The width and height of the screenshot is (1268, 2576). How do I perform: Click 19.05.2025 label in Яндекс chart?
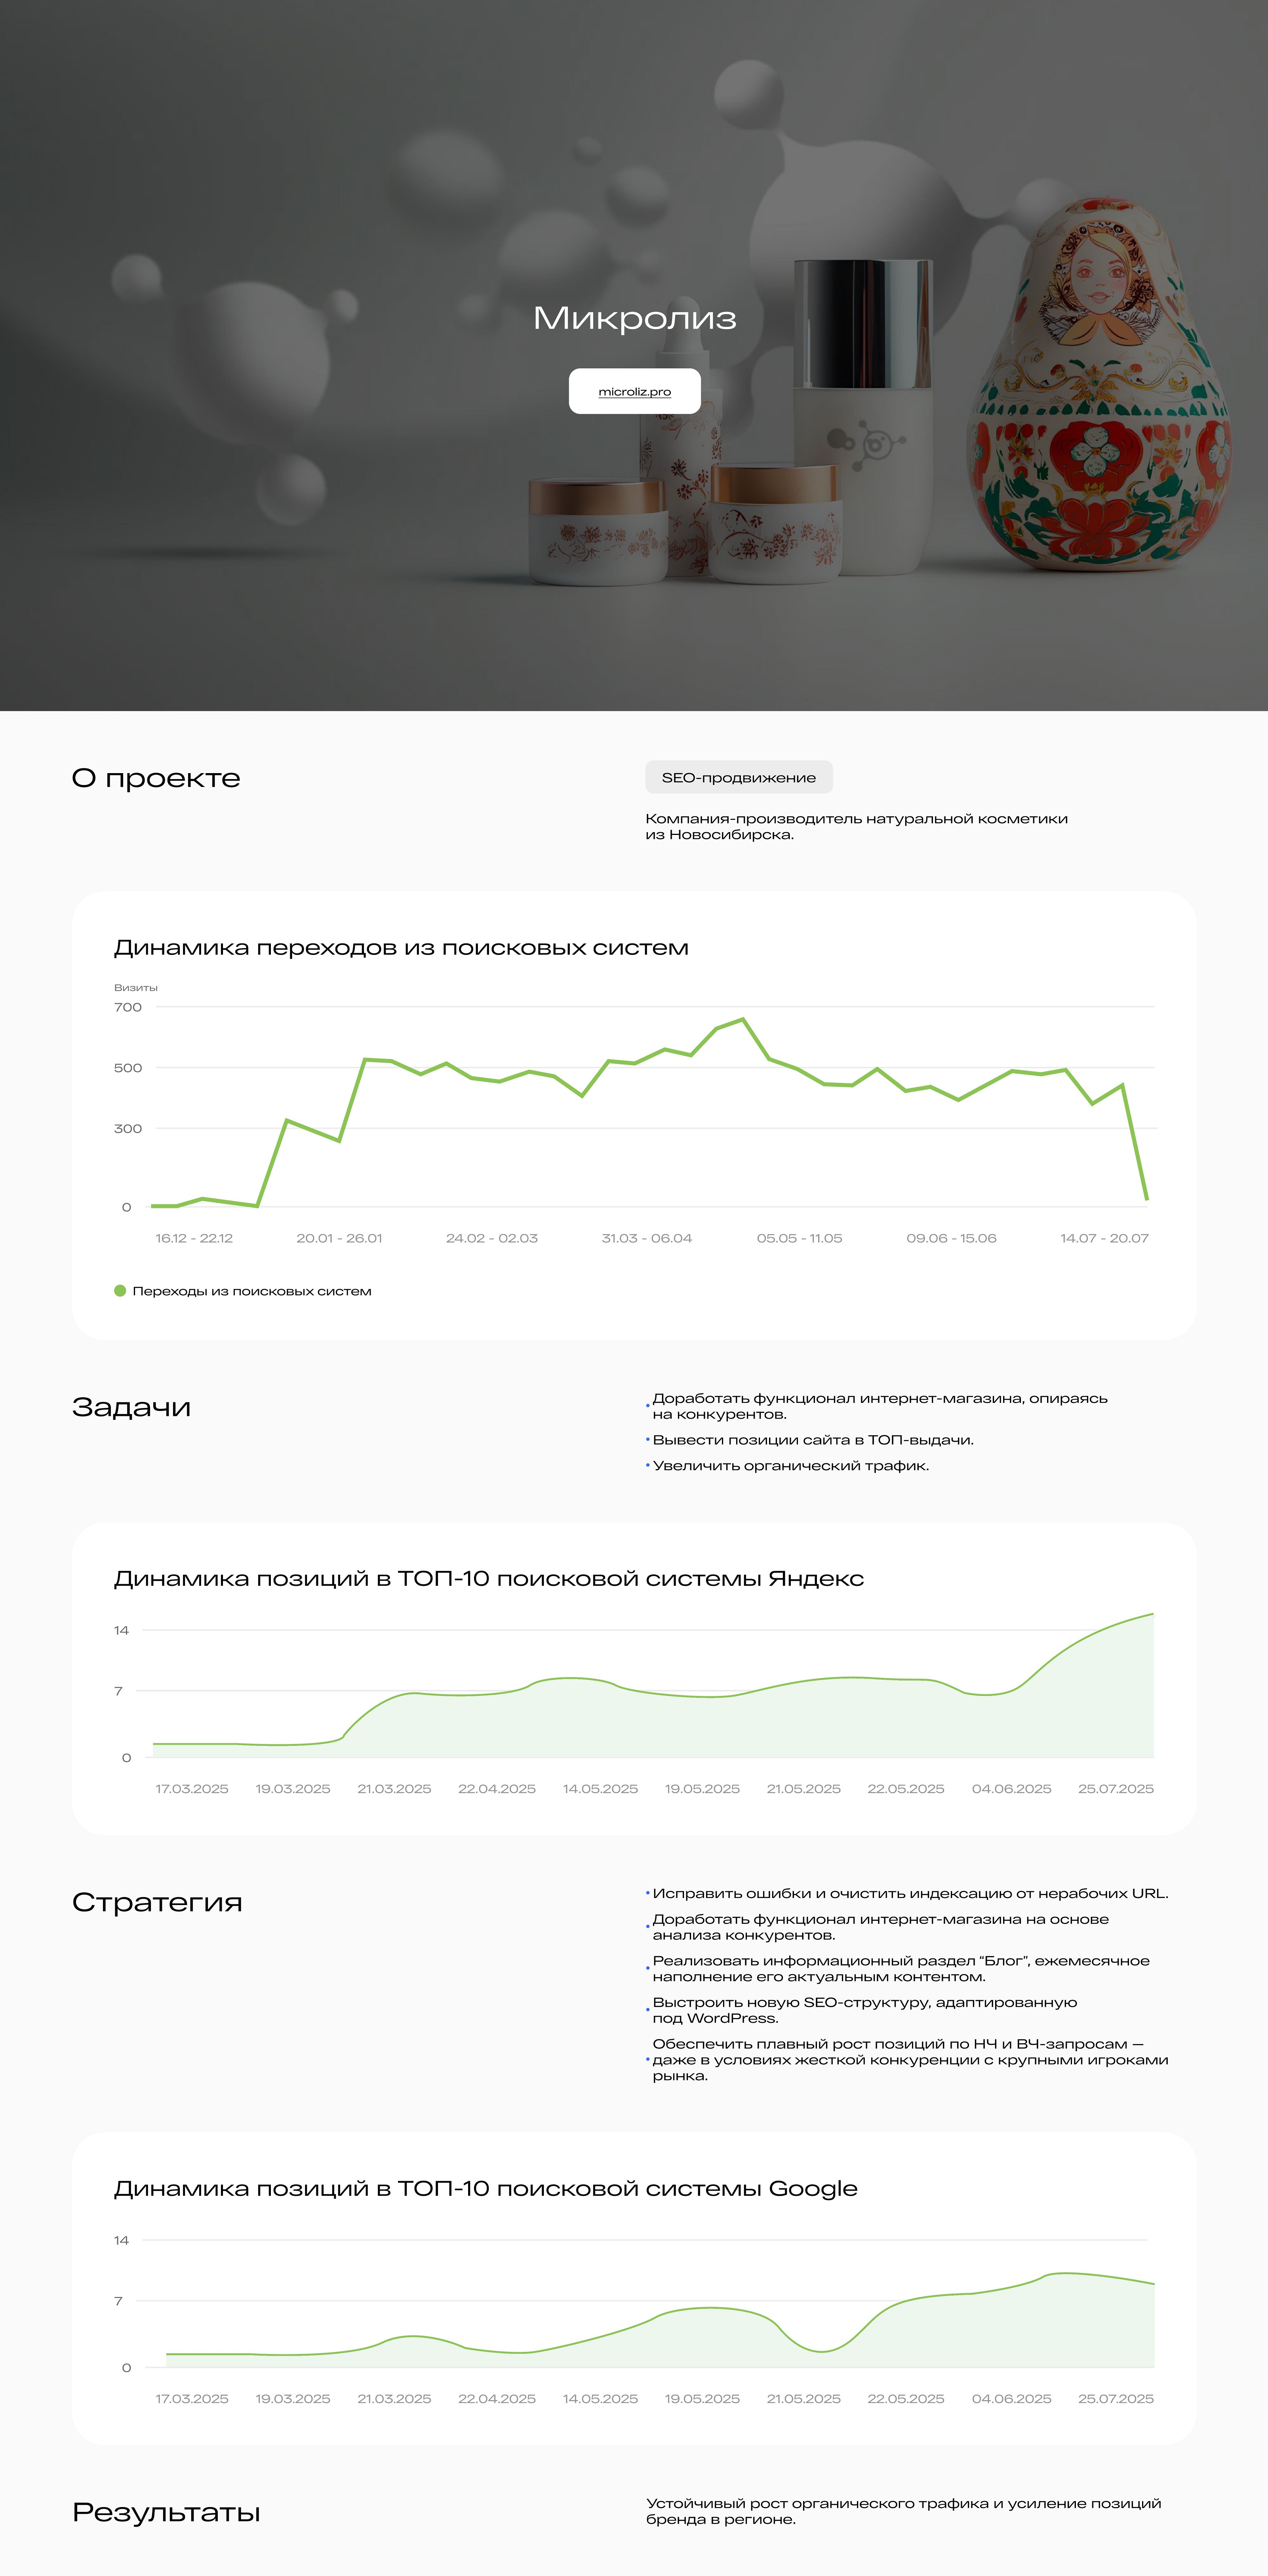(702, 1789)
